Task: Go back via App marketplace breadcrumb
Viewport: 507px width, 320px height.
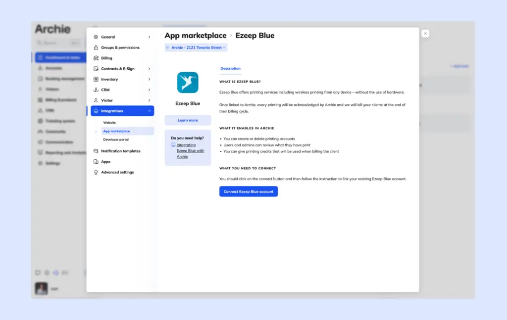Action: click(x=195, y=36)
